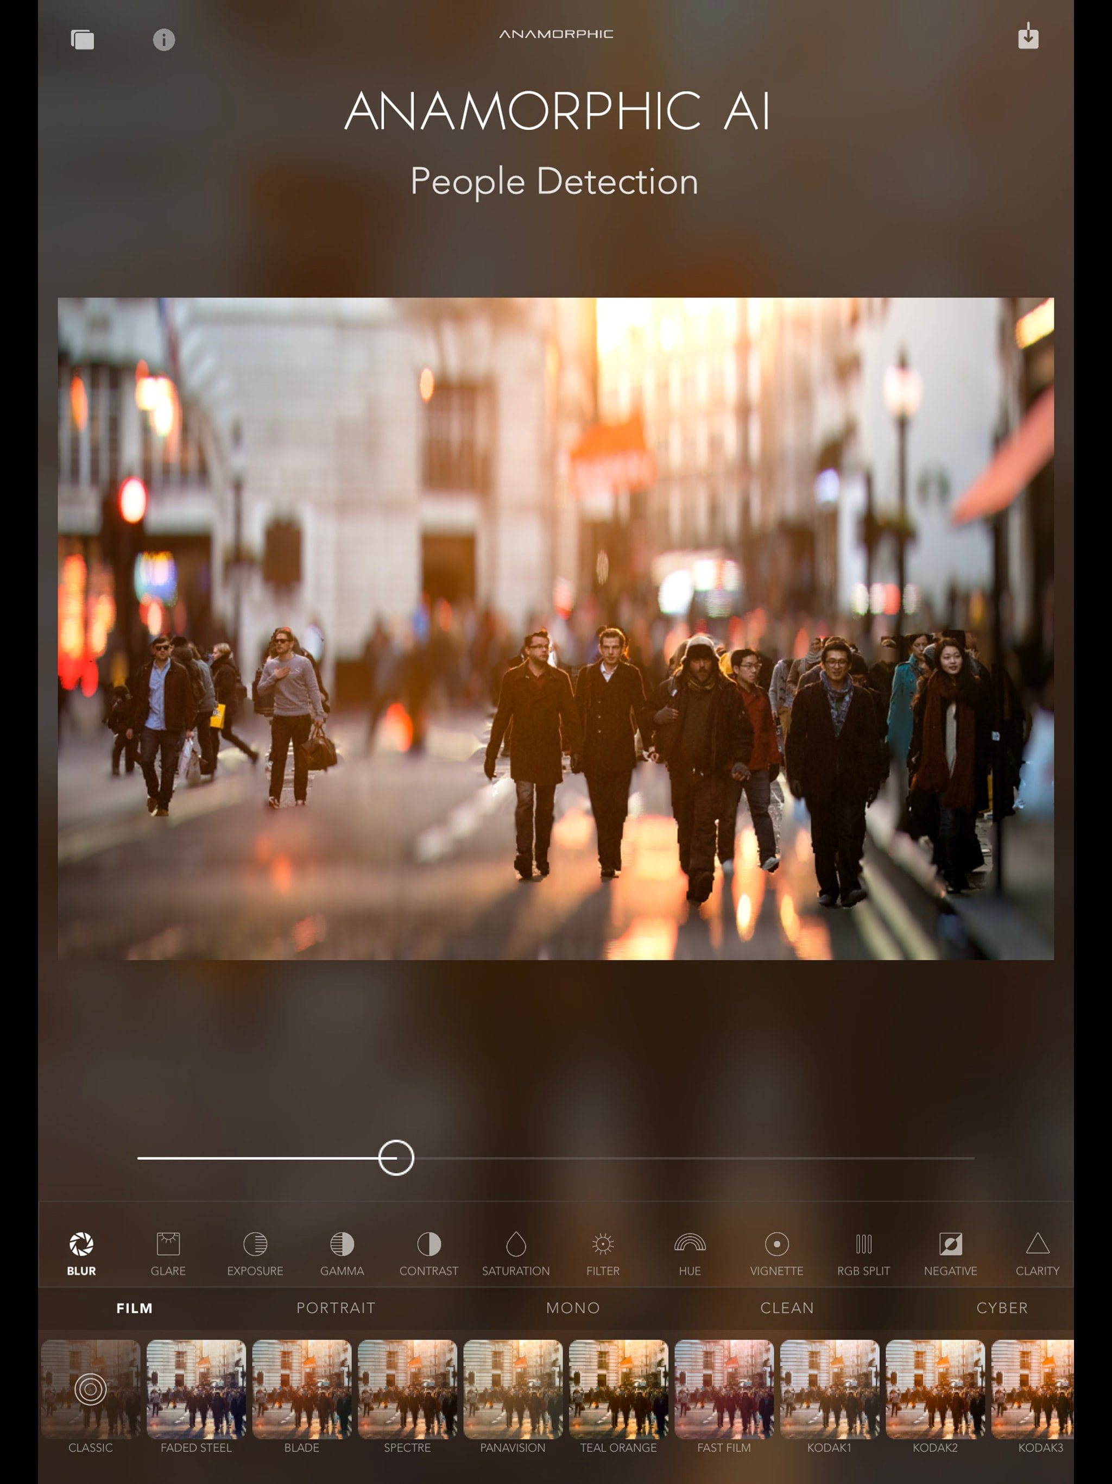1112x1484 pixels.
Task: Choose the Contrast tool
Action: click(428, 1252)
